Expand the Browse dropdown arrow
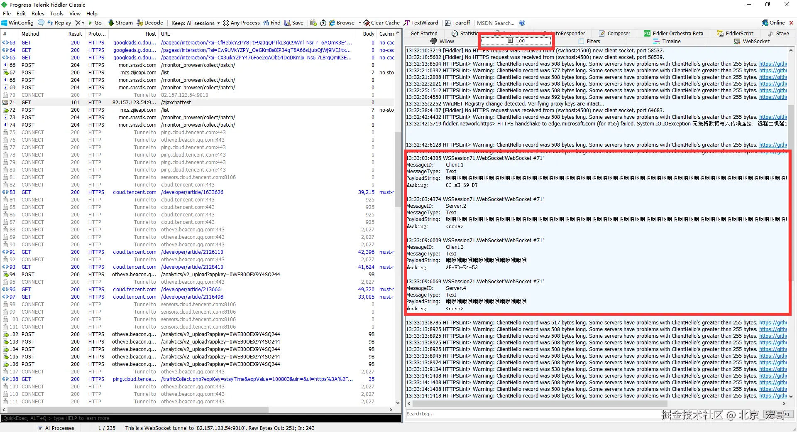 coord(360,23)
